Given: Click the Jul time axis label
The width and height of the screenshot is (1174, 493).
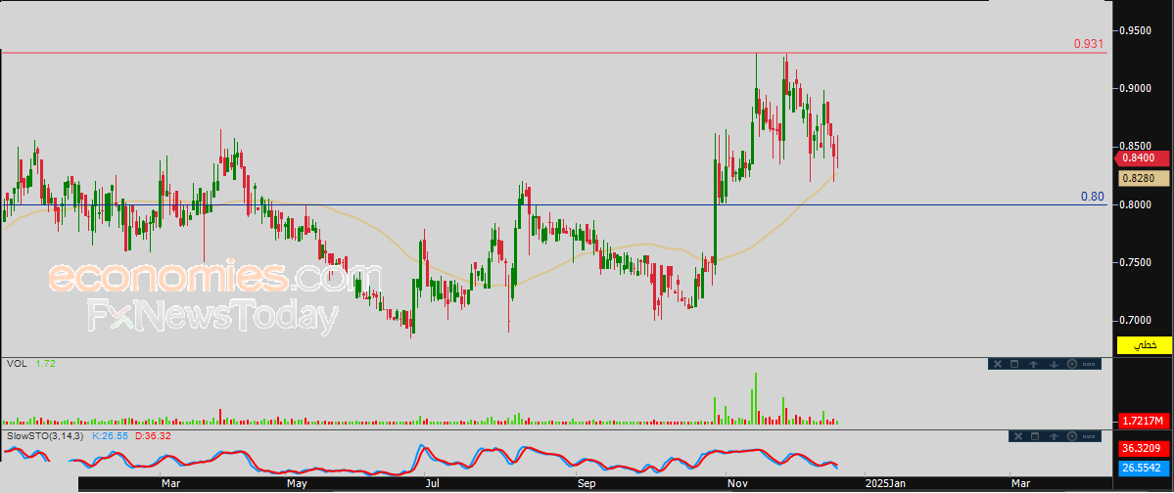Looking at the screenshot, I should tap(431, 484).
